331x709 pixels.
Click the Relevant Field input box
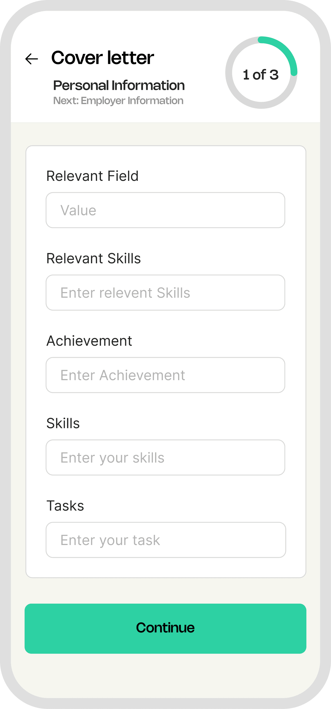point(165,210)
